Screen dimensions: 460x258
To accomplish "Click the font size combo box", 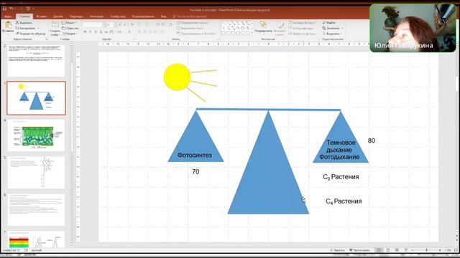I will pyautogui.click(x=110, y=25).
